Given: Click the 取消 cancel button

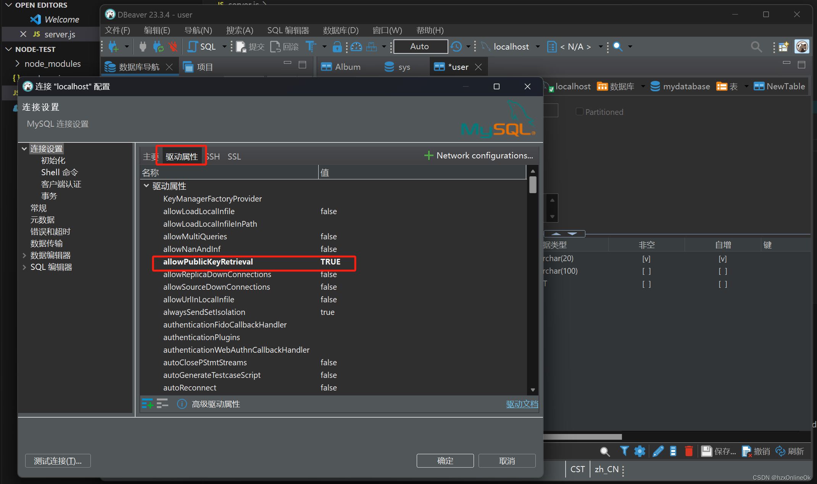Looking at the screenshot, I should [507, 461].
